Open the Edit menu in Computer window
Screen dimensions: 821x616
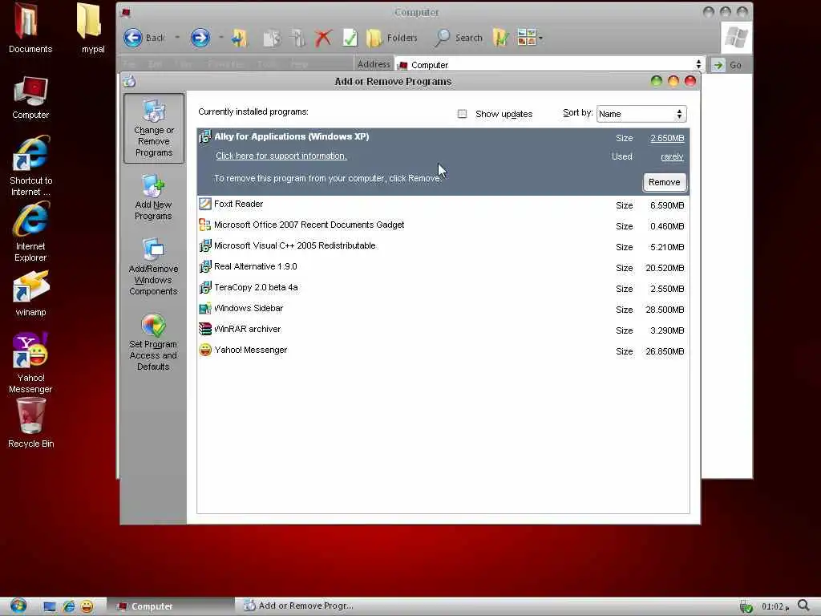[x=155, y=64]
